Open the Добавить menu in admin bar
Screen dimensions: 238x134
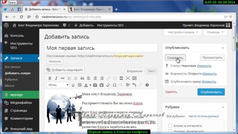point(84,25)
